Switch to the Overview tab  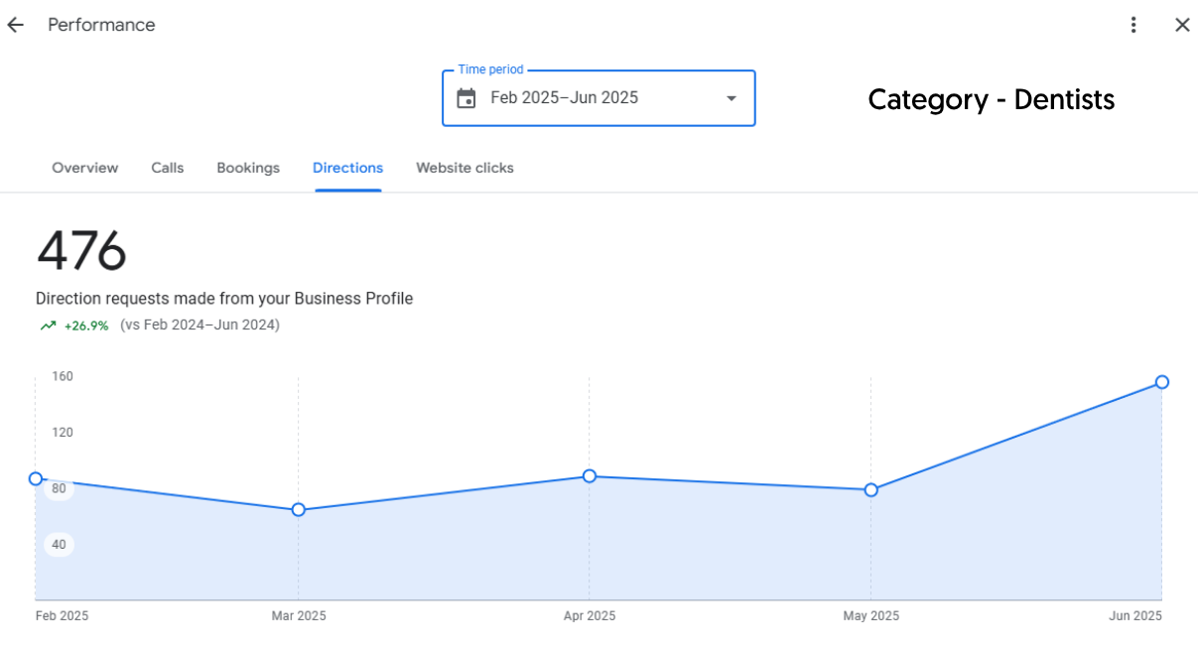84,168
